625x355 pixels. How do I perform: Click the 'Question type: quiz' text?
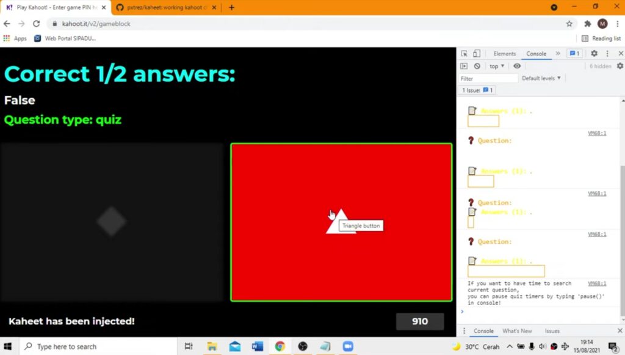[x=63, y=120]
